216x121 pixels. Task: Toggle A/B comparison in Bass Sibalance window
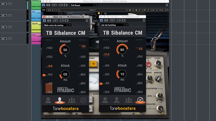coord(61,21)
